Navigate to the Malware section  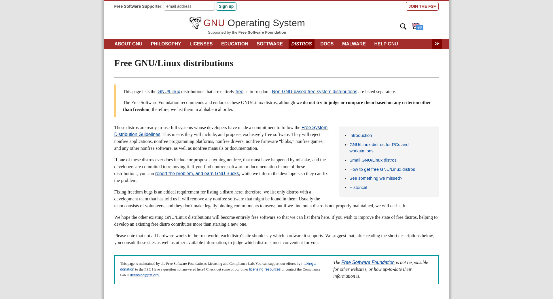(x=354, y=44)
